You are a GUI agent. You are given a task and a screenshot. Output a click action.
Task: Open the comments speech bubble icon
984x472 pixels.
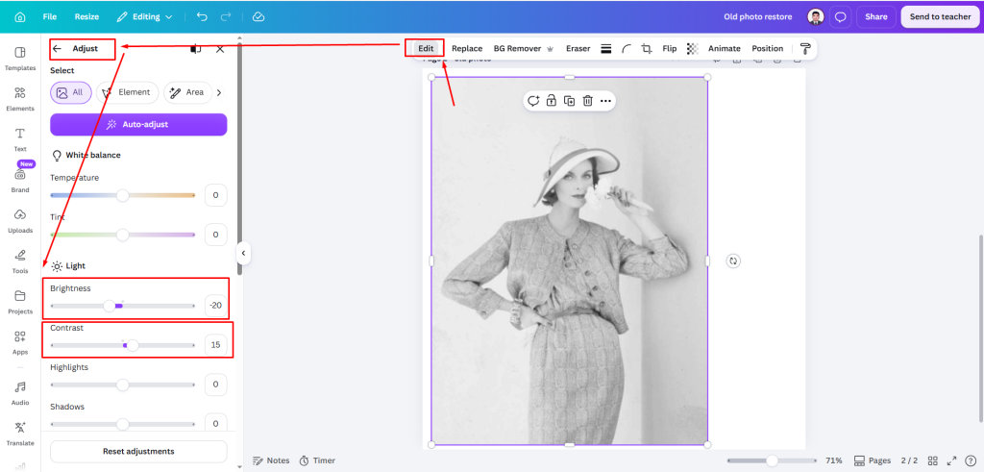pos(840,17)
